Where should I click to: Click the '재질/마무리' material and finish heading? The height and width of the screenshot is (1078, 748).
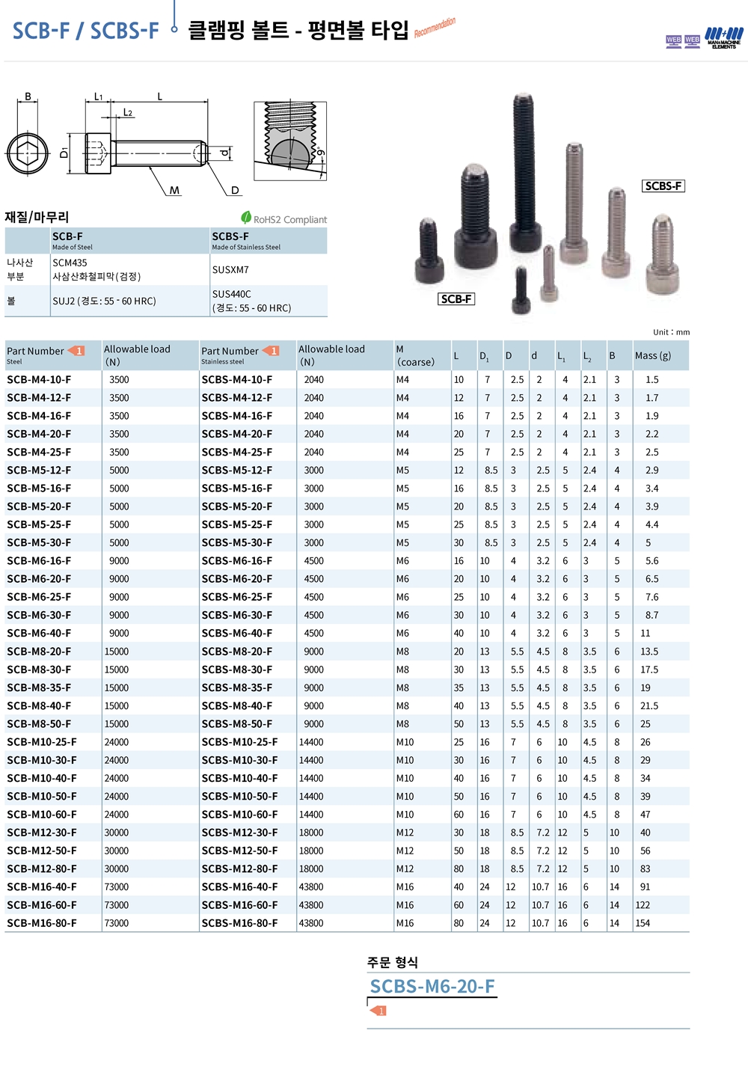(x=37, y=217)
